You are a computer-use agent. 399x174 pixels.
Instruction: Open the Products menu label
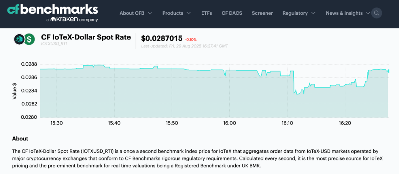tap(173, 13)
